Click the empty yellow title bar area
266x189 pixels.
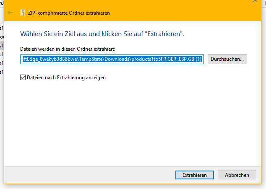point(176,13)
